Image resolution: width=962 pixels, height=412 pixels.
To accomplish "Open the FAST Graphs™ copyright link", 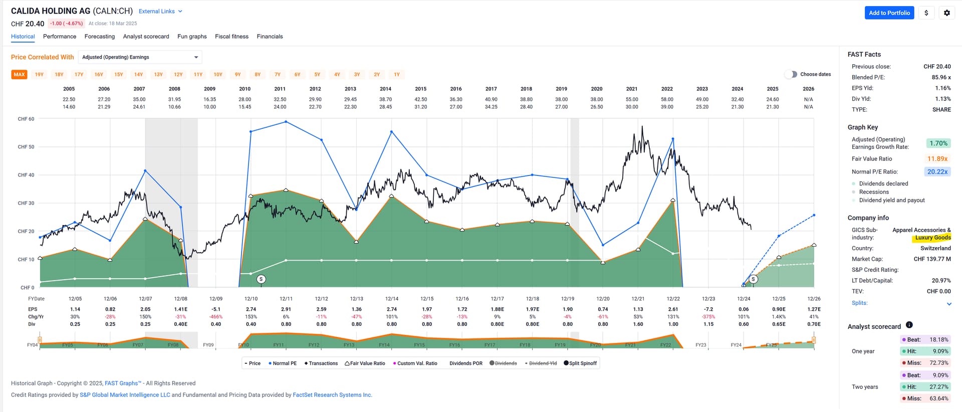I will 123,383.
